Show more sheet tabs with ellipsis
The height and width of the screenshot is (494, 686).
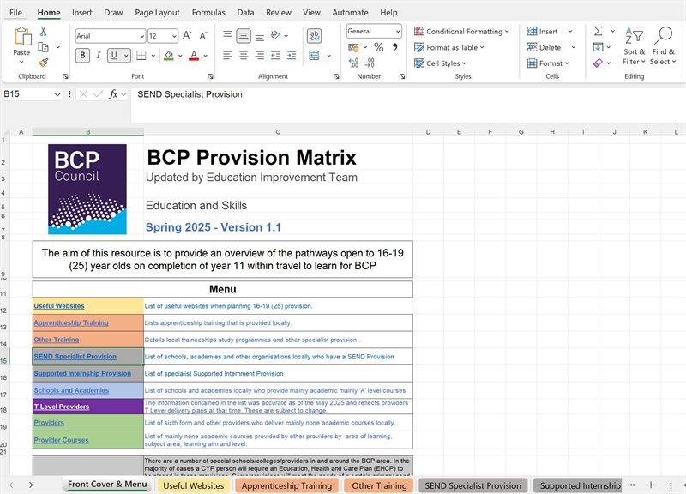tap(631, 485)
